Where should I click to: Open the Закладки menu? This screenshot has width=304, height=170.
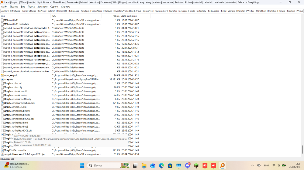pos(43,7)
